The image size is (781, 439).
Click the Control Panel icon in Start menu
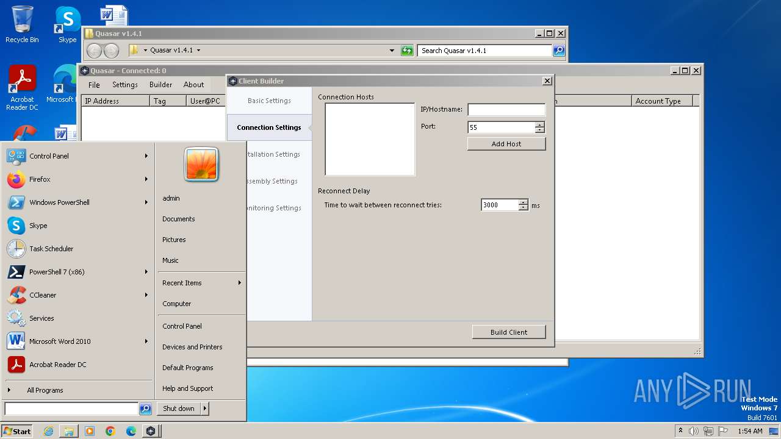click(x=16, y=156)
